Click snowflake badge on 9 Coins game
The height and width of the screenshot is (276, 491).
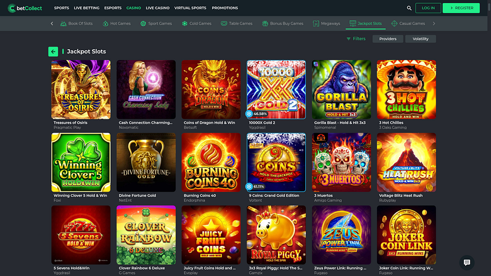249,187
